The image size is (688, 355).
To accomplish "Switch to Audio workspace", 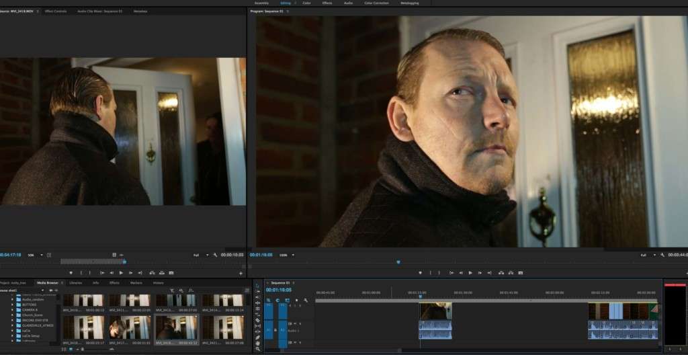I will pos(348,3).
